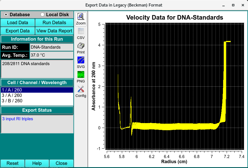The height and width of the screenshot is (168, 248).
Task: Click the Run ID text field
Action: 51,47
